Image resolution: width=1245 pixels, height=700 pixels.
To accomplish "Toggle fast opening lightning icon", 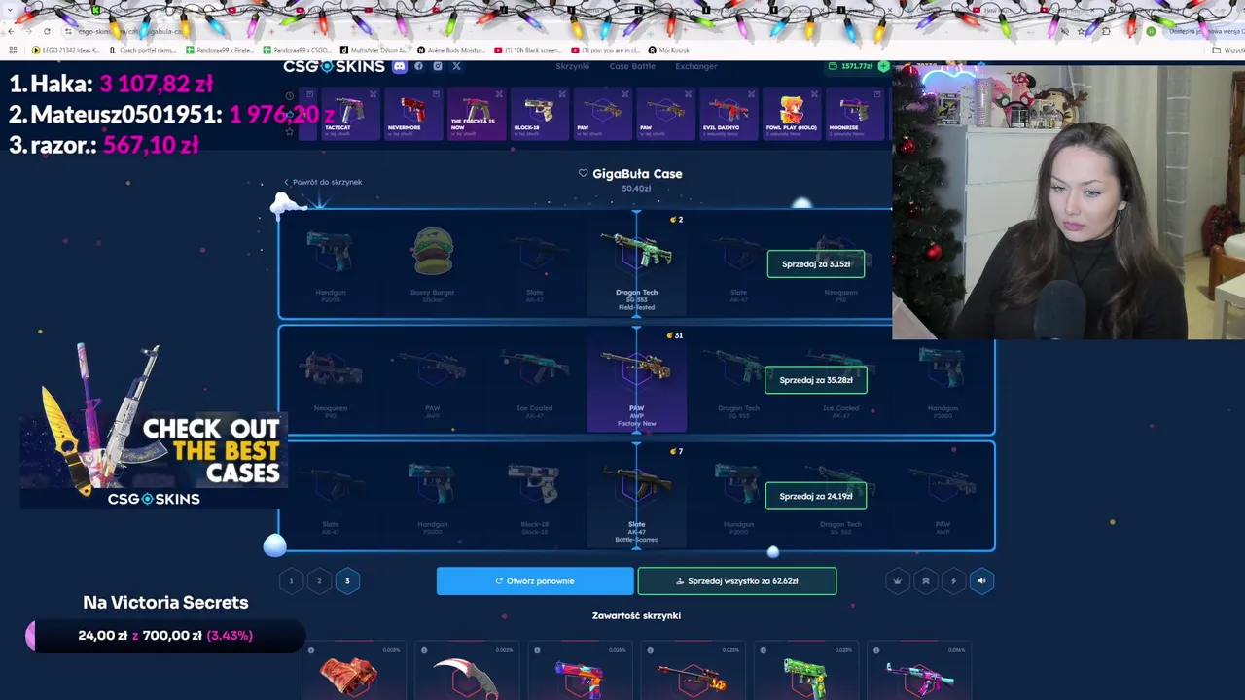I will click(953, 581).
